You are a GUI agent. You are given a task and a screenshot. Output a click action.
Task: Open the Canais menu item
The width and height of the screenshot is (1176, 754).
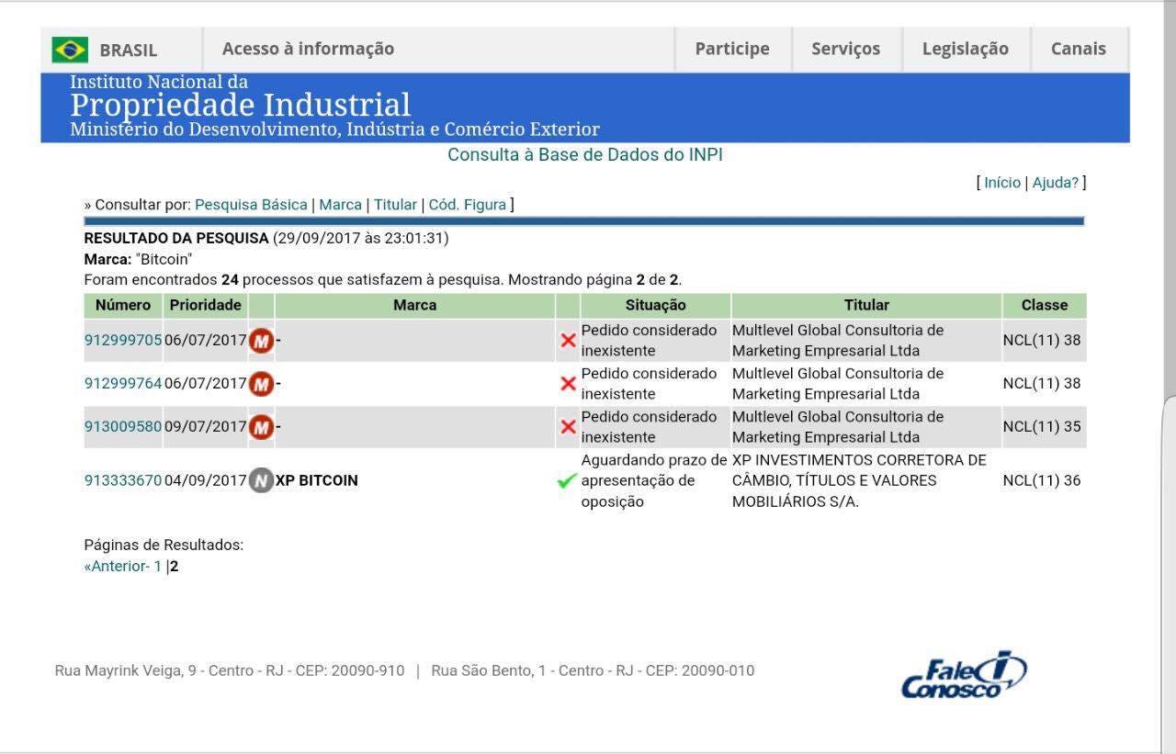tap(1079, 49)
